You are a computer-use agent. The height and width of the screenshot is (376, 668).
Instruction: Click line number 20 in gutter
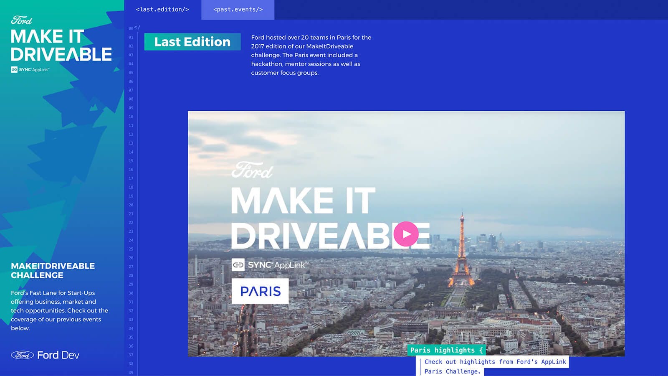click(131, 205)
